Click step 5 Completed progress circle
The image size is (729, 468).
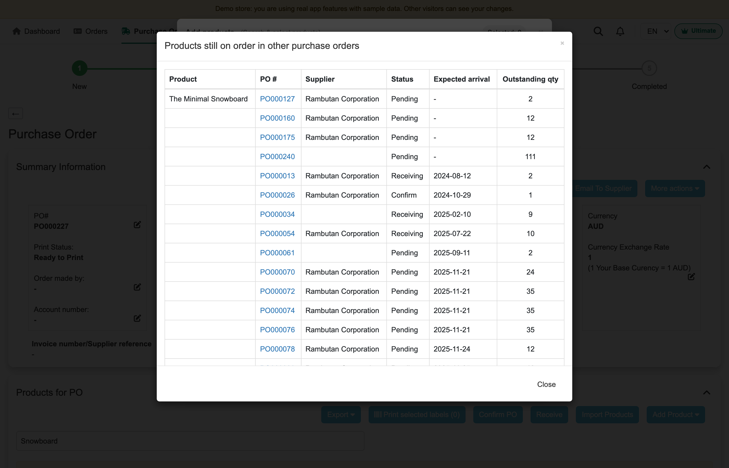[649, 68]
